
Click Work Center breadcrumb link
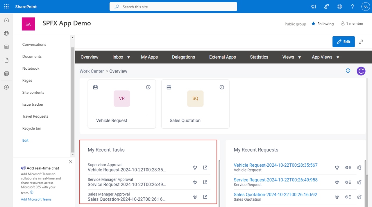[92, 71]
